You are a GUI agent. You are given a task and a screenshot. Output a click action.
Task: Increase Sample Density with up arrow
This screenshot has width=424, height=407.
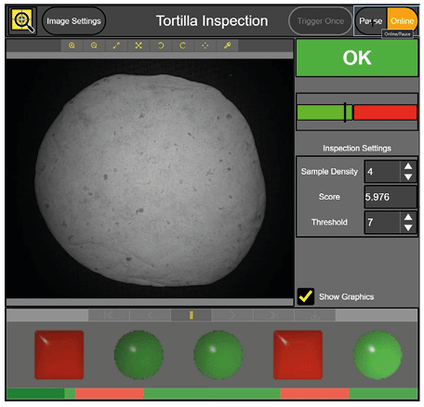pos(408,166)
